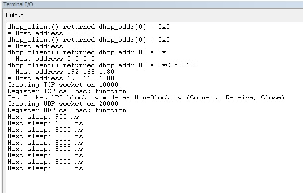Click the Creating TCP socket on 10000 line
Viewport: 303px width, 193px height.
[63, 85]
